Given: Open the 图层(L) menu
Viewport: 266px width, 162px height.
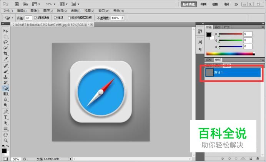Looking at the screenshot, I should [48, 11].
